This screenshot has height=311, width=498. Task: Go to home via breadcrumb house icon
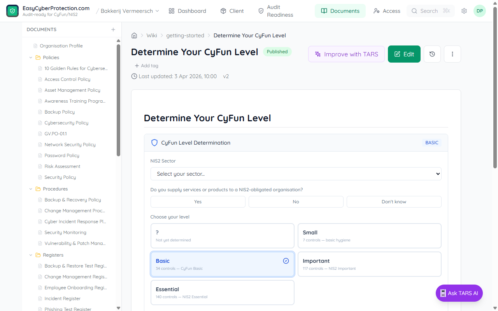point(134,35)
